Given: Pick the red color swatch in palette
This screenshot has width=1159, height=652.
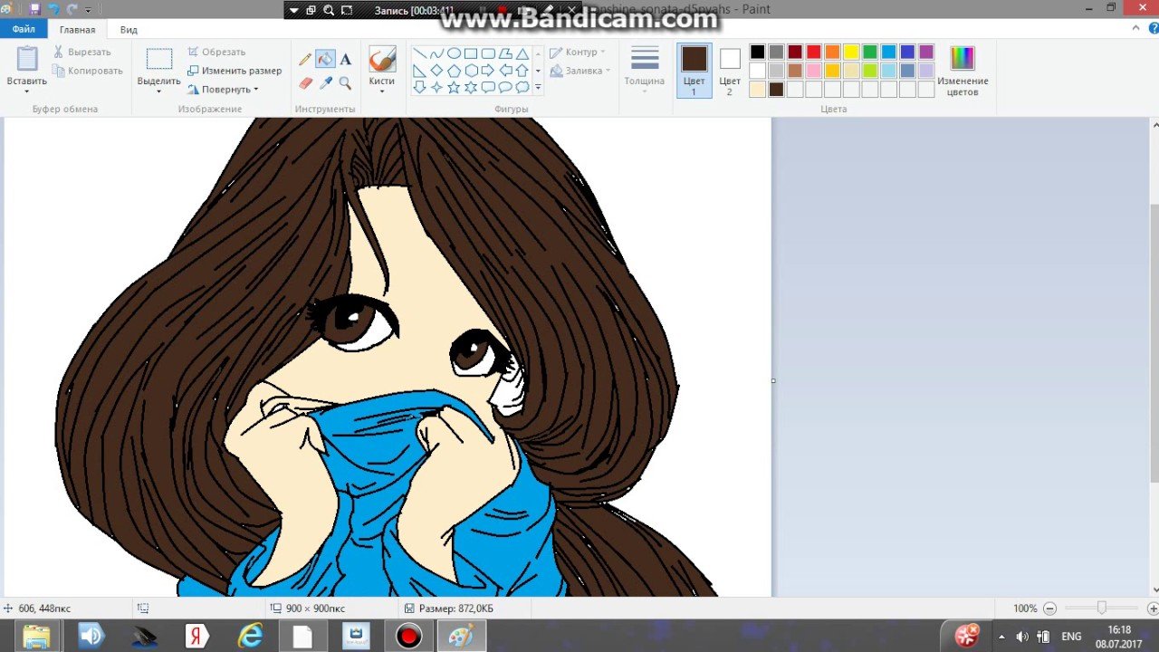Looking at the screenshot, I should 813,52.
